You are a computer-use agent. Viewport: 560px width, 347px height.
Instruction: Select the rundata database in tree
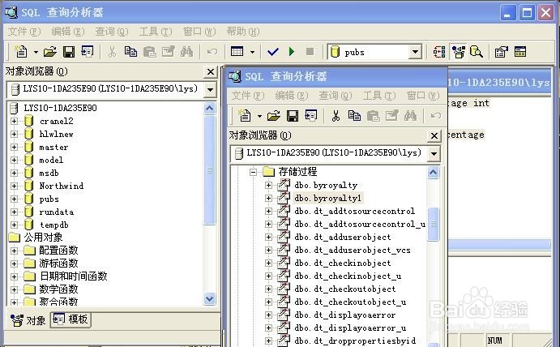57,212
